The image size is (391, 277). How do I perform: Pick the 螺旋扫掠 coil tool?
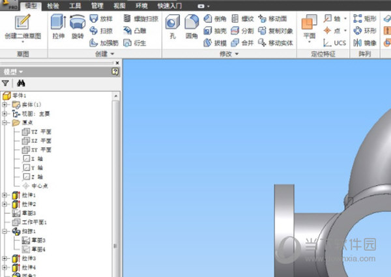141,19
